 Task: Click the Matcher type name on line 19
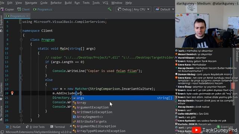point(81,89)
